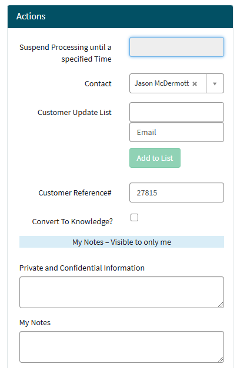Remove Jason McDermott from the Contact field

point(195,84)
